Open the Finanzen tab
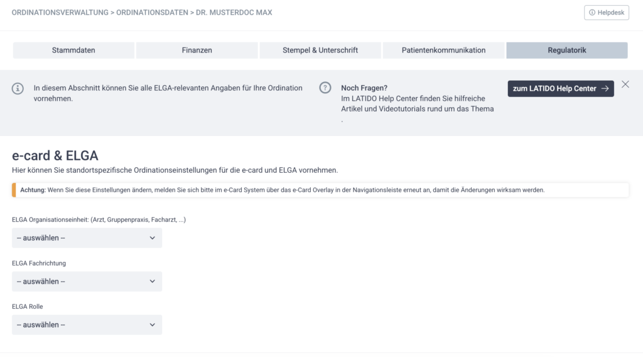Image resolution: width=643 pixels, height=357 pixels. click(197, 50)
